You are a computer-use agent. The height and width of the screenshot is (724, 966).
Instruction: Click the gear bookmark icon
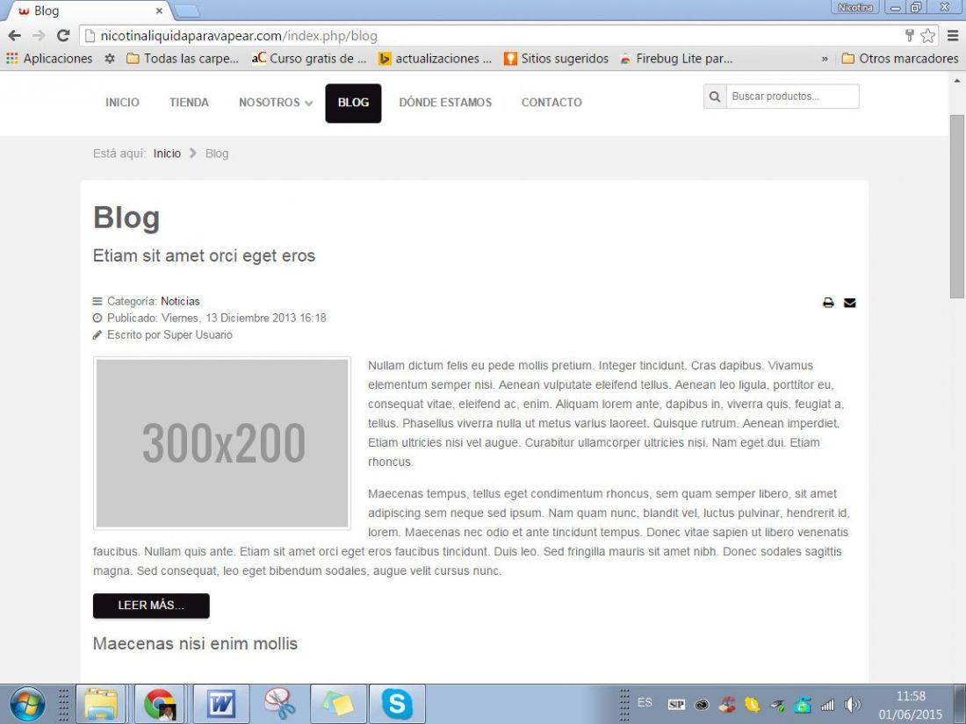coord(110,59)
